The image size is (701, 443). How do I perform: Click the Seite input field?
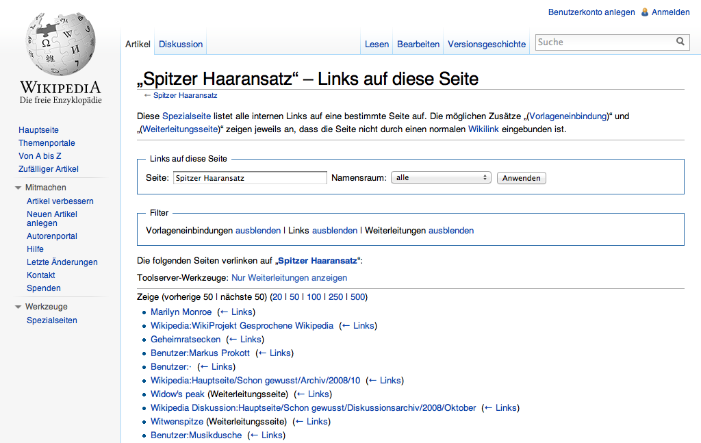[x=250, y=178]
